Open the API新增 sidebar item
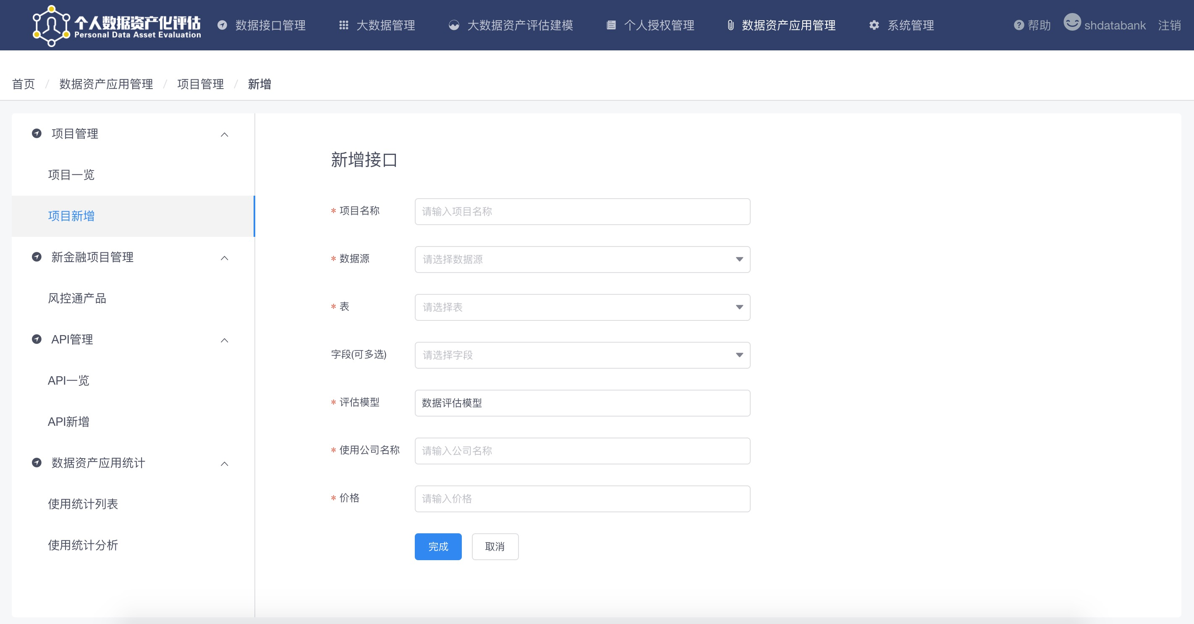 click(x=68, y=422)
